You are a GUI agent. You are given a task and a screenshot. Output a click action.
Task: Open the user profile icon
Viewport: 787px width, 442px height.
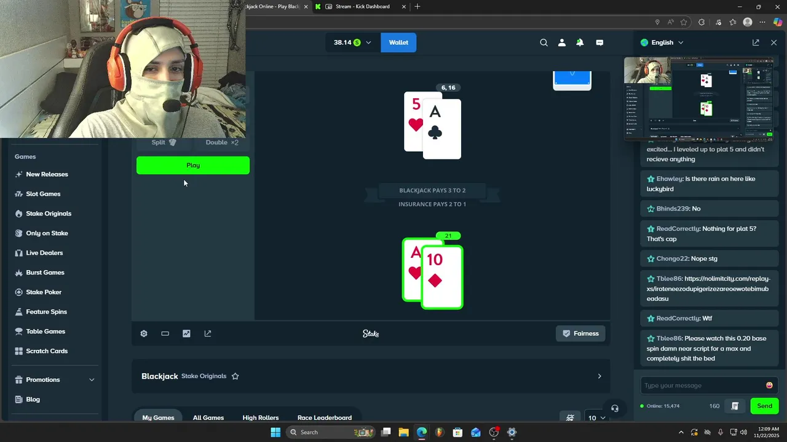[x=561, y=42]
